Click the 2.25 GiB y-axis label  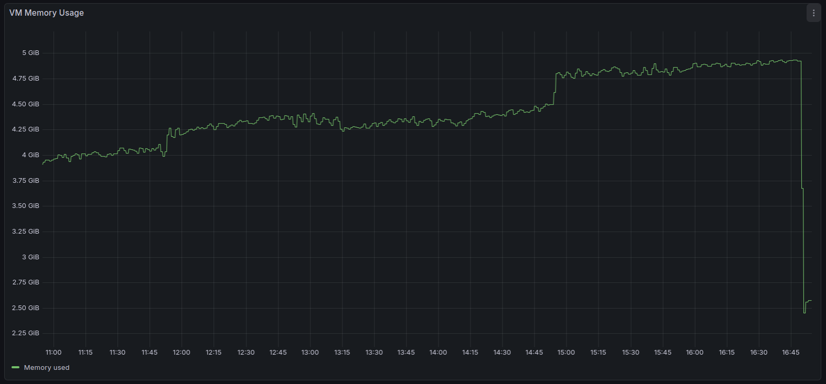(26, 333)
